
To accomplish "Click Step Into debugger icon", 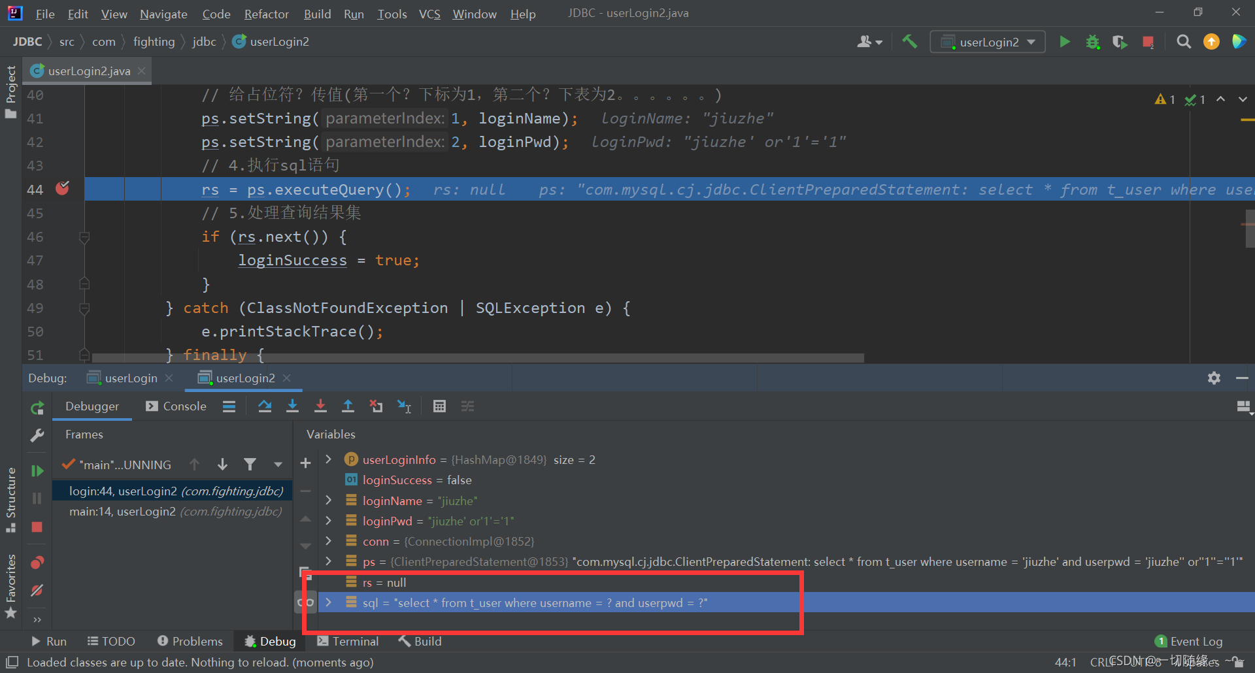I will pos(292,406).
